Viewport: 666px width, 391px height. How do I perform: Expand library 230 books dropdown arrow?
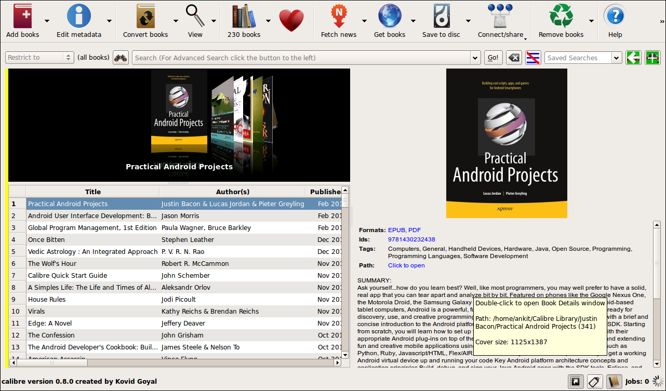(268, 21)
